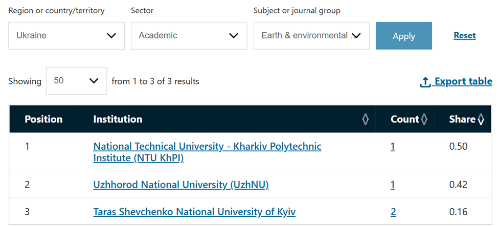Viewport: 498px width, 226px height.
Task: Open Region dropdown showing Ukraine
Action: [x=66, y=36]
